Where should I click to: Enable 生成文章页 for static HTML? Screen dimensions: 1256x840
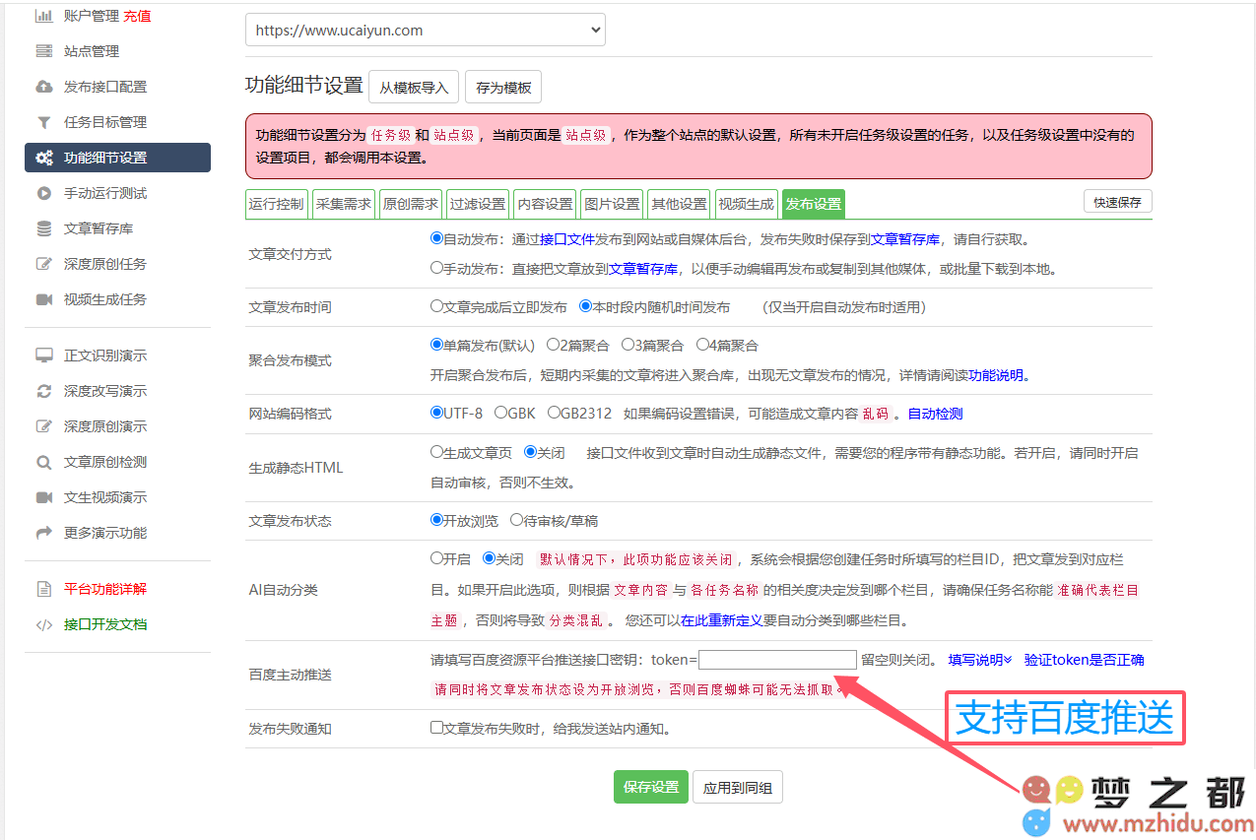point(436,452)
